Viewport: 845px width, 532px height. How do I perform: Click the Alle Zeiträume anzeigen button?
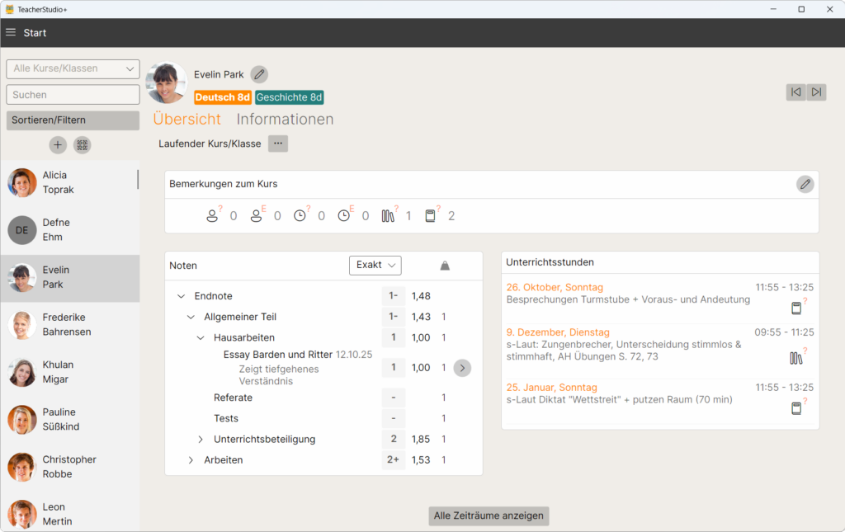pos(489,516)
